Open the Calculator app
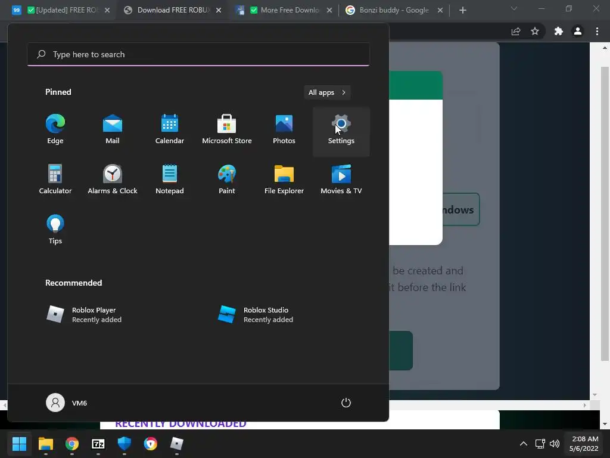This screenshot has height=458, width=610. (55, 180)
